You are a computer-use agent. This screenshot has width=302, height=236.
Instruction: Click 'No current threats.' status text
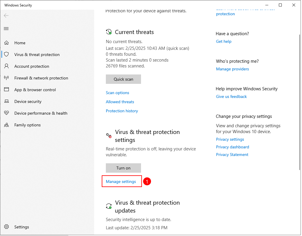124,42
